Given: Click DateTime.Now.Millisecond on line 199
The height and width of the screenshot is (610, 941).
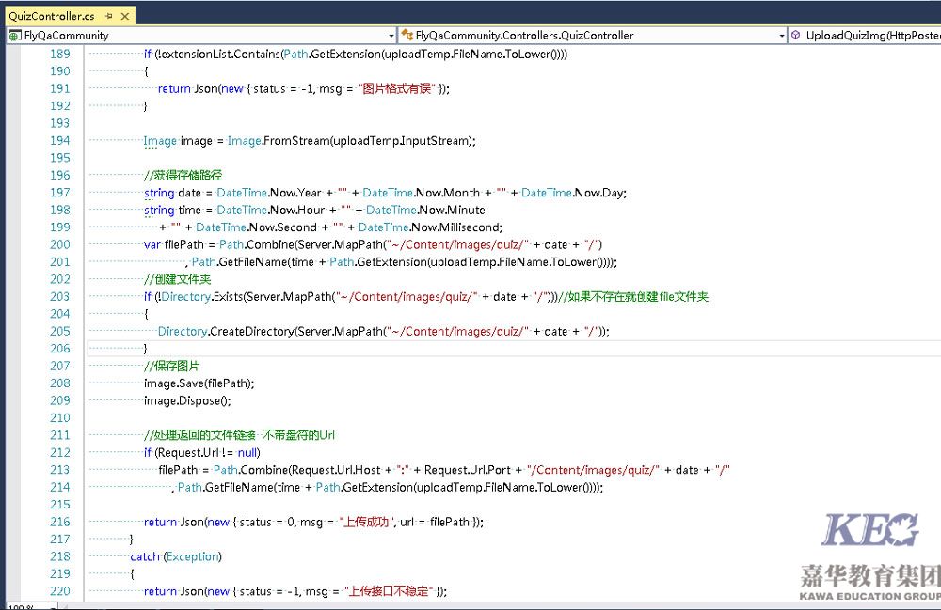Looking at the screenshot, I should (428, 227).
